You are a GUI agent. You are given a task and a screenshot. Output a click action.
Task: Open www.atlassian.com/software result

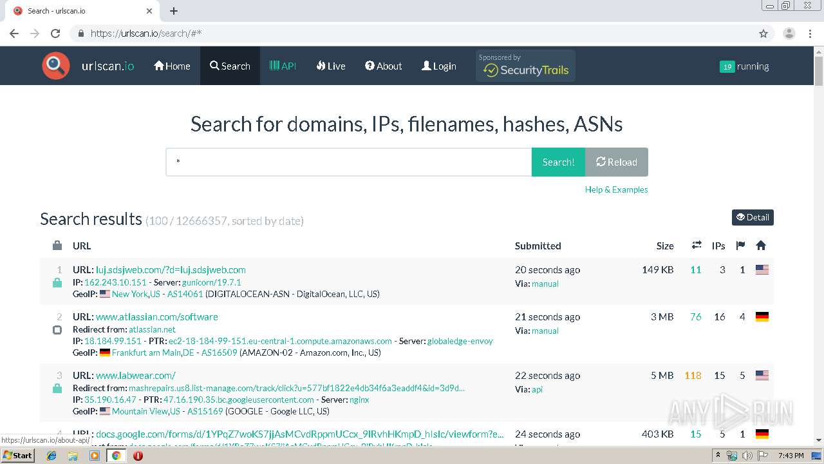tap(157, 316)
